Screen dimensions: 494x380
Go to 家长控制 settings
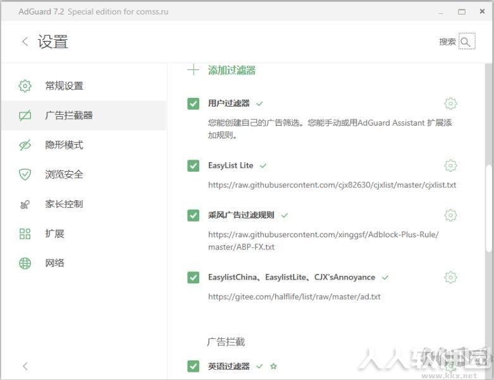[83, 205]
